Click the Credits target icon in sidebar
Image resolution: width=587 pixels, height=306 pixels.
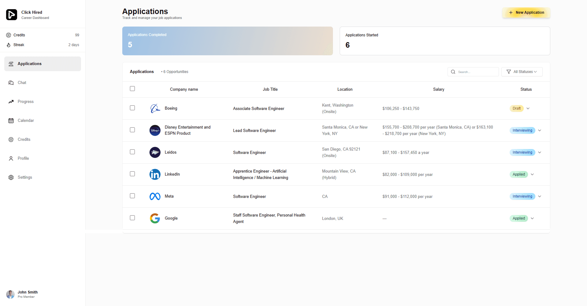point(11,139)
